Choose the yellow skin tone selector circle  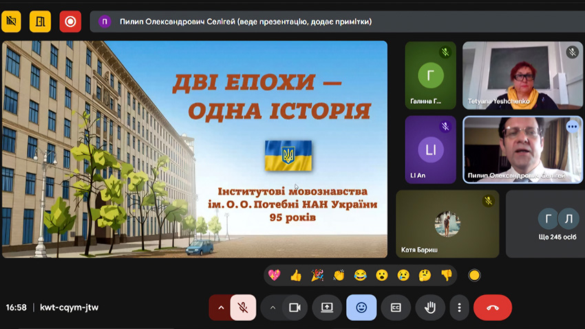click(x=474, y=275)
